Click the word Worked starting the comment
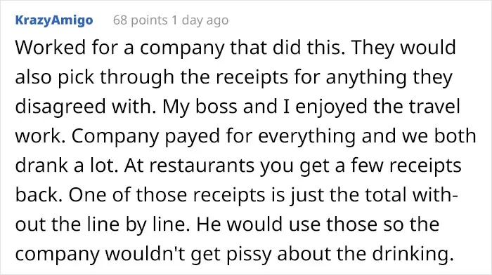This screenshot has height=275, width=492. [x=50, y=47]
